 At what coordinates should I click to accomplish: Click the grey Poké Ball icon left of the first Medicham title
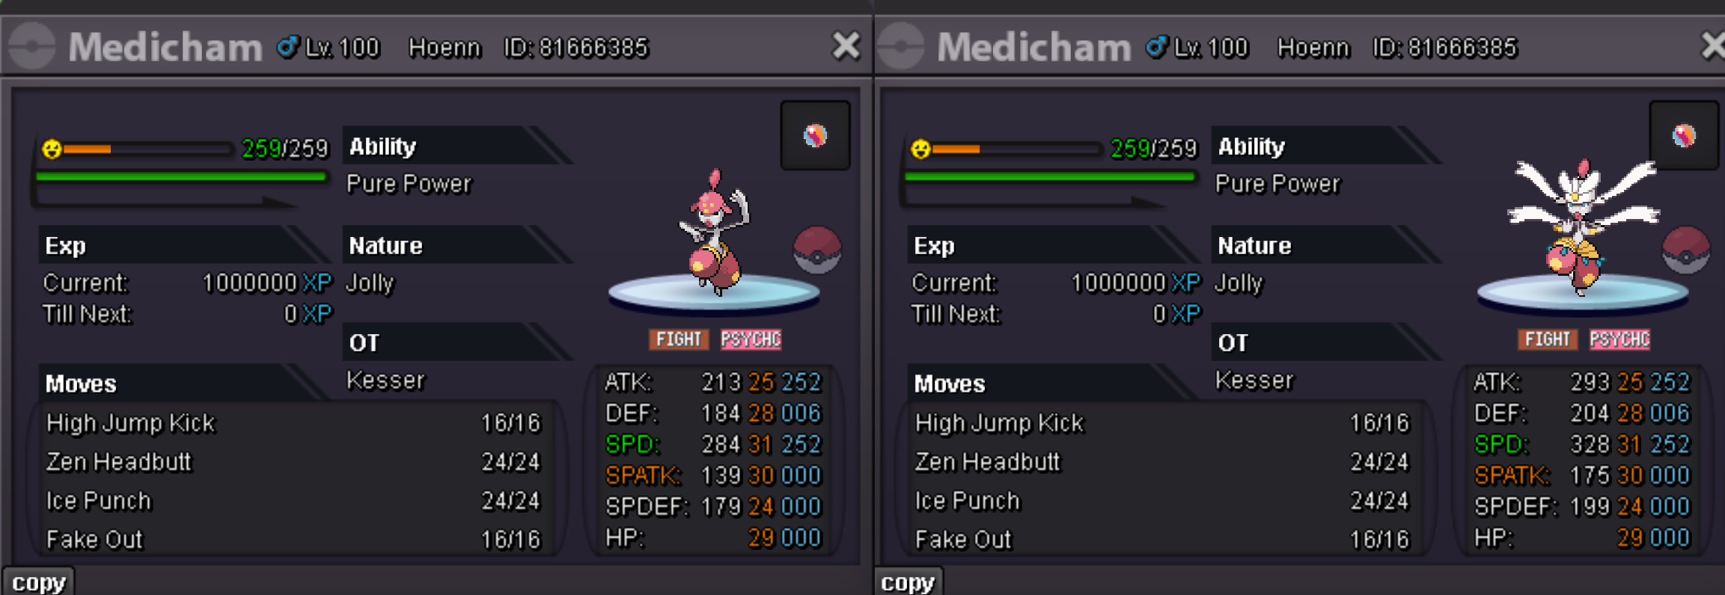pyautogui.click(x=32, y=46)
